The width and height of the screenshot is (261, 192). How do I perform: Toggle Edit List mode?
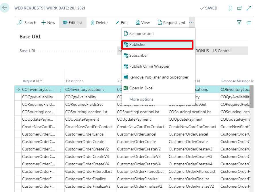pos(73,23)
